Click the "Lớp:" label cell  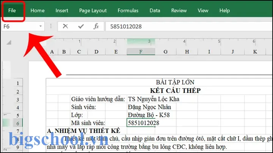tap(77, 115)
